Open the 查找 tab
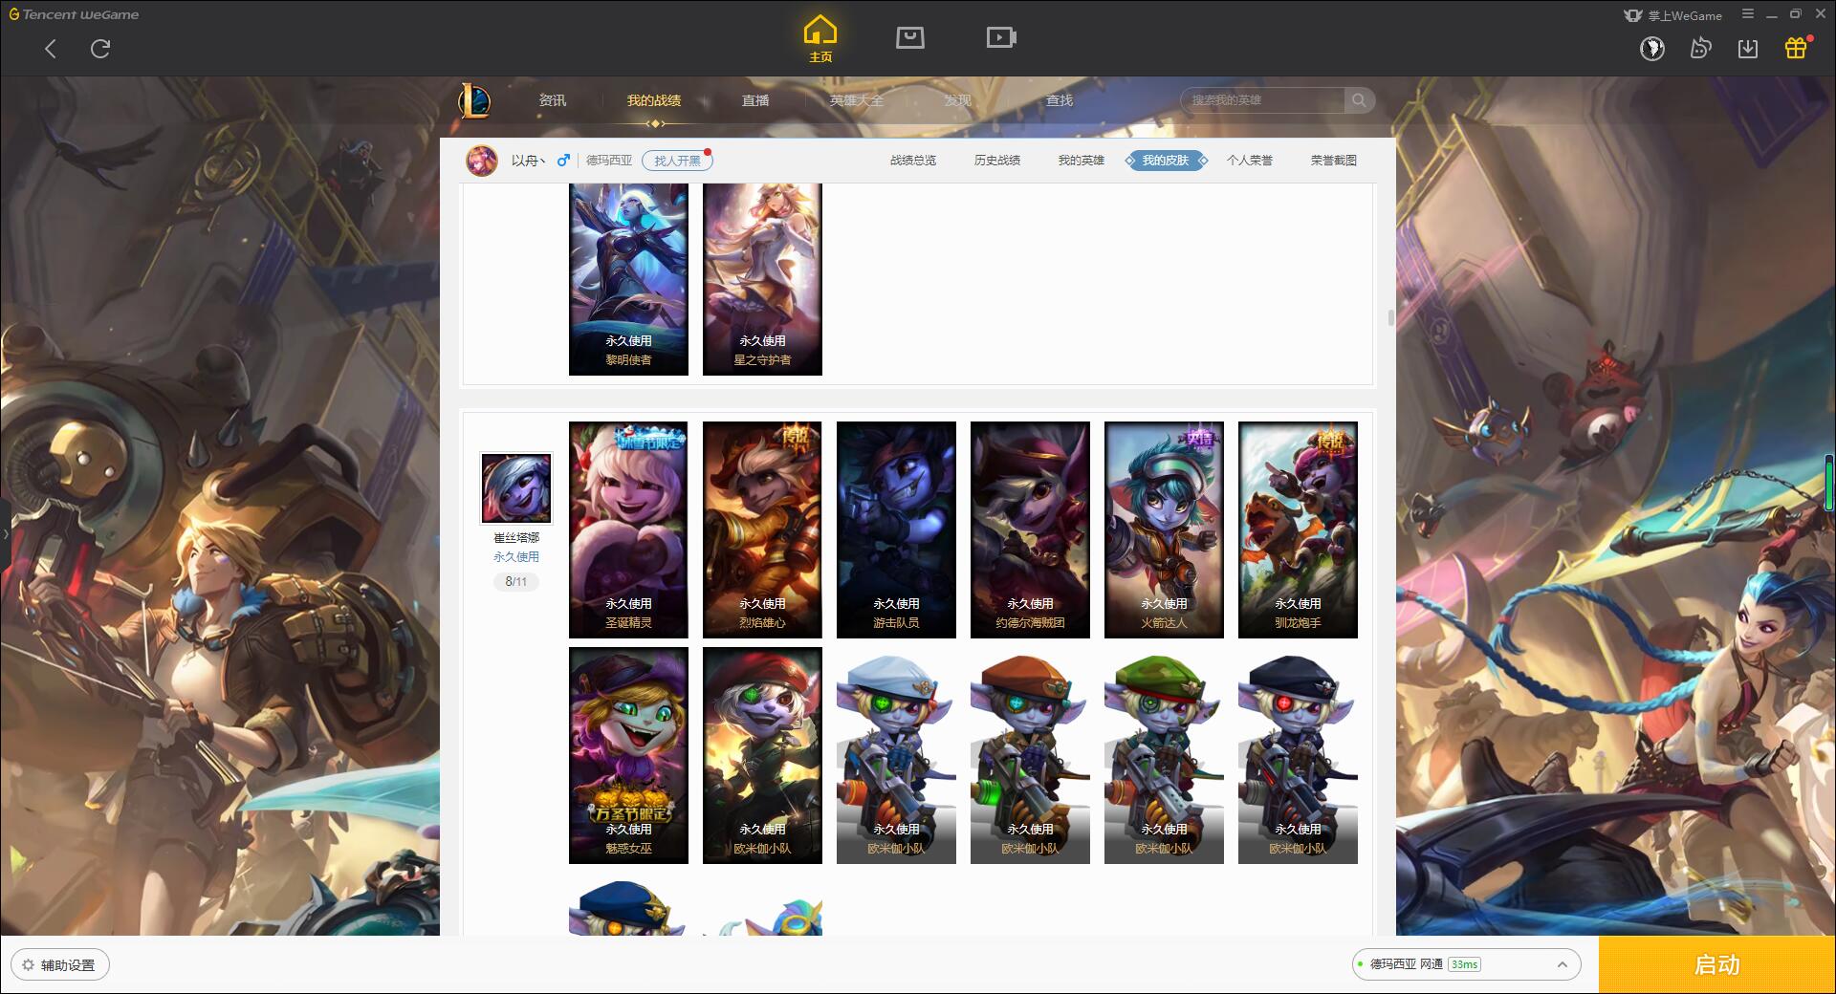This screenshot has height=994, width=1836. point(1060,100)
